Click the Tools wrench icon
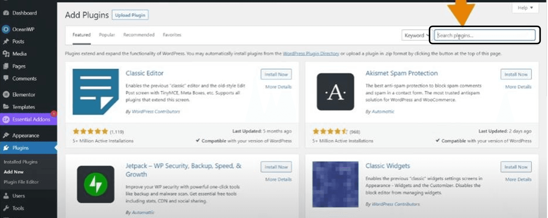The width and height of the screenshot is (548, 218). click(x=6, y=208)
